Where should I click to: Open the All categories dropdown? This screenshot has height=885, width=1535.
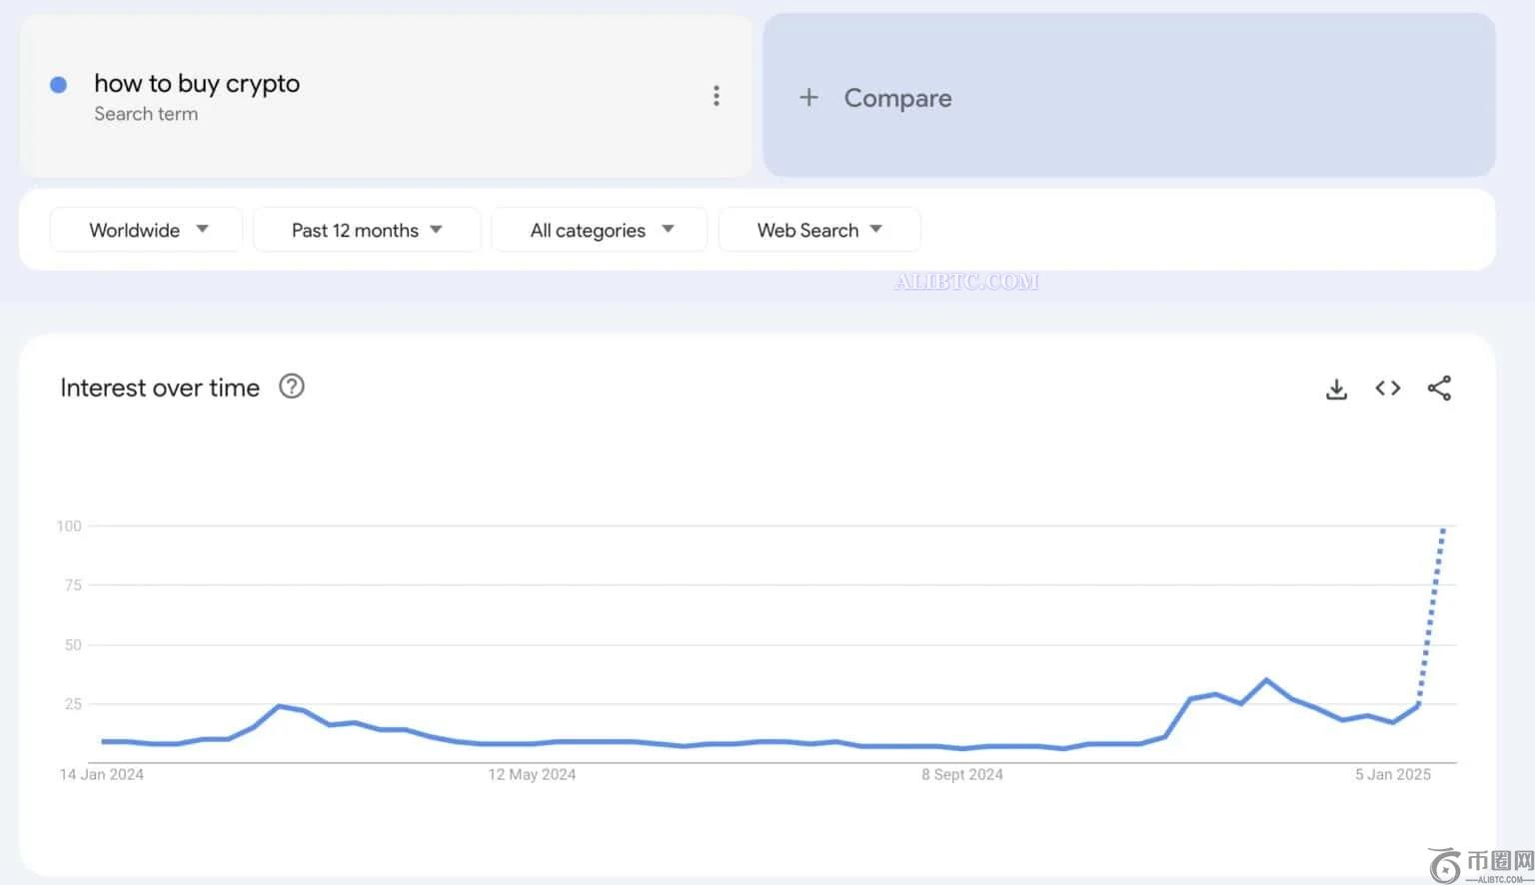pos(600,230)
